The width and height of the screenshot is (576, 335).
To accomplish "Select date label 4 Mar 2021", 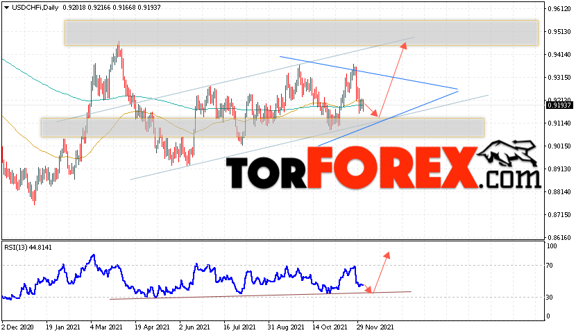I will pyautogui.click(x=107, y=327).
